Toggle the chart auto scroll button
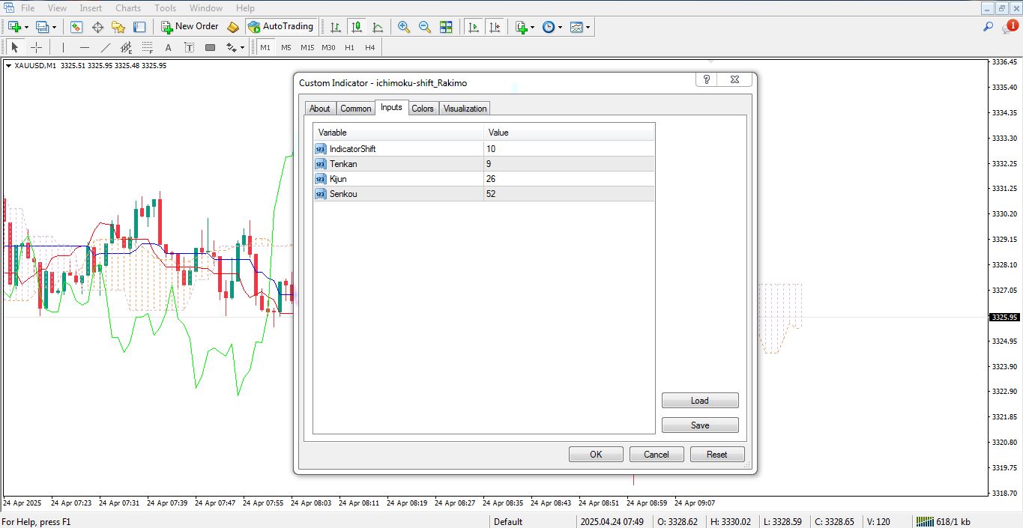Image resolution: width=1023 pixels, height=528 pixels. click(x=474, y=27)
